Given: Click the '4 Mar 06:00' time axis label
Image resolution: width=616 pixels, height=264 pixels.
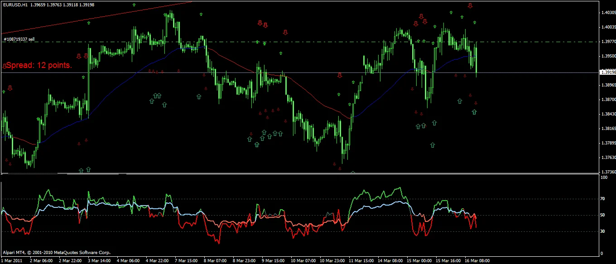Looking at the screenshot, I should tap(128, 261).
